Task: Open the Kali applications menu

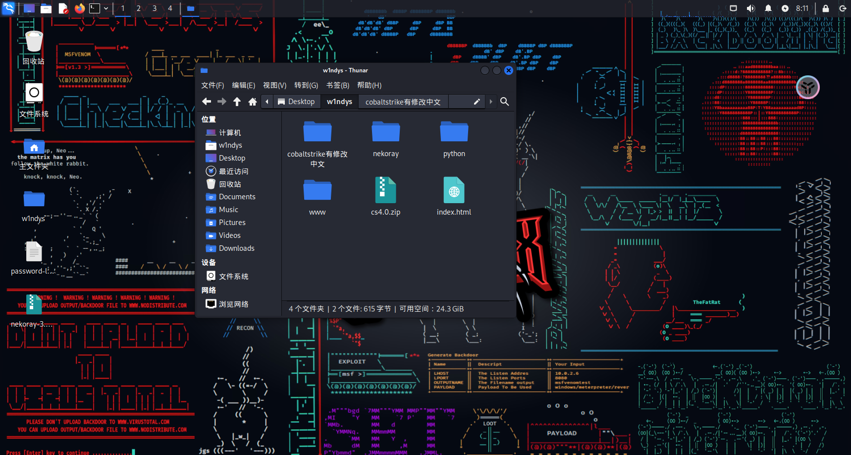Action: pos(8,8)
